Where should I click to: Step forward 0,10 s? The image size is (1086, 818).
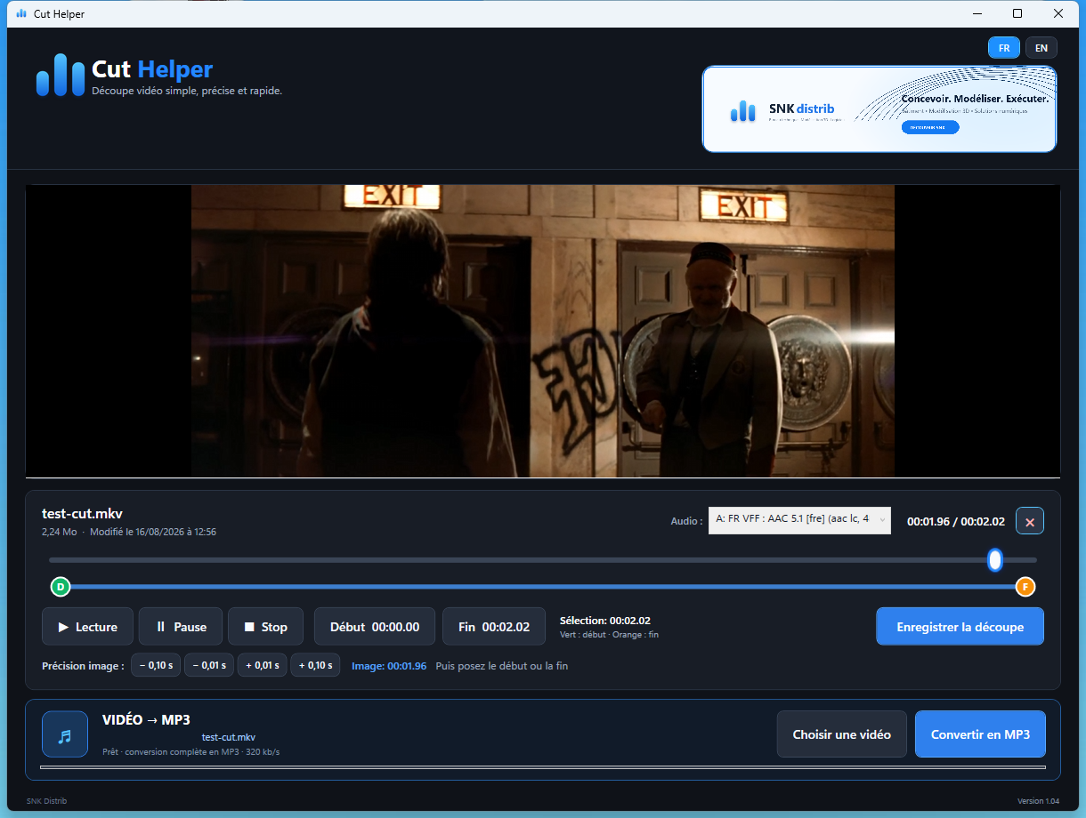(315, 665)
